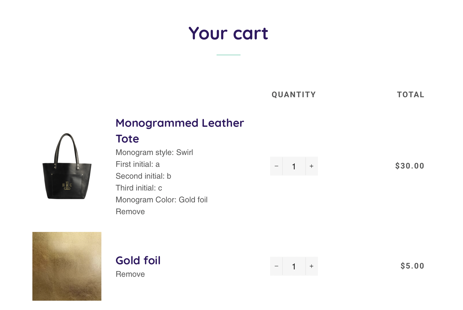Click the Your cart page heading
The image size is (463, 310).
pyautogui.click(x=228, y=33)
